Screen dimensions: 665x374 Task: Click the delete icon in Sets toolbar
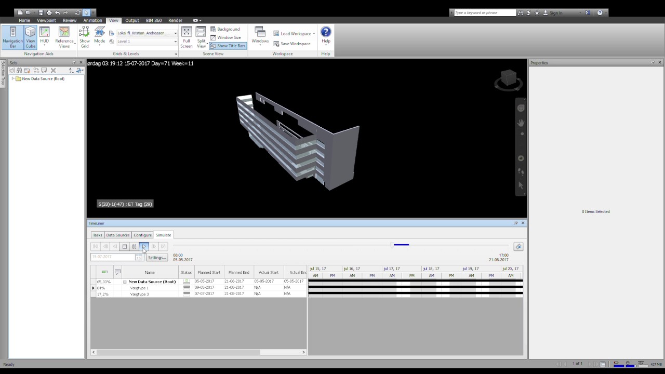tap(53, 70)
